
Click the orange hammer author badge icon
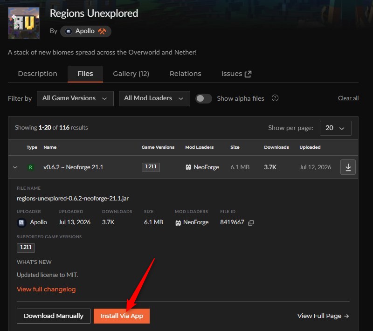pyautogui.click(x=102, y=31)
